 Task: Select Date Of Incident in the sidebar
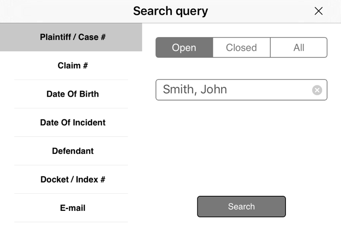point(73,123)
